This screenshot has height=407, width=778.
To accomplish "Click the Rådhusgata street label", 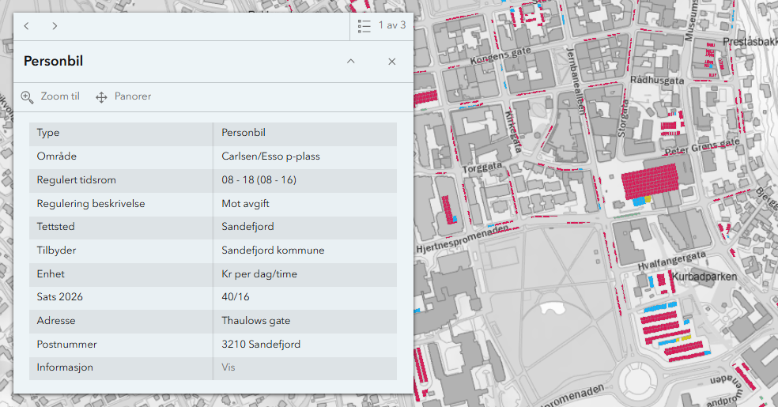I will point(657,80).
